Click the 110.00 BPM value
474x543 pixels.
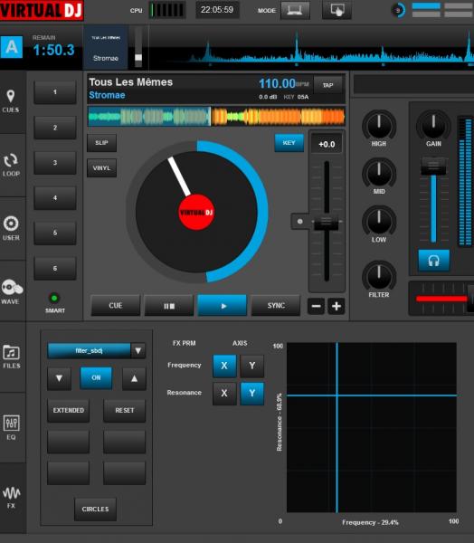pos(278,83)
